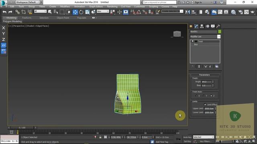The height and width of the screenshot is (144, 257).
Task: Toggle the Percent Snap icon
Action: 145,12
